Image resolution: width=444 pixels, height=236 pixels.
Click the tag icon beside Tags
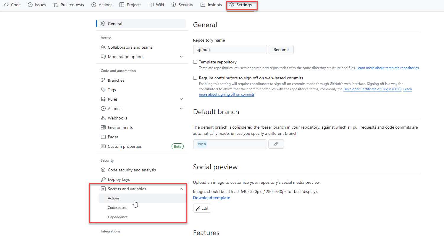[103, 90]
